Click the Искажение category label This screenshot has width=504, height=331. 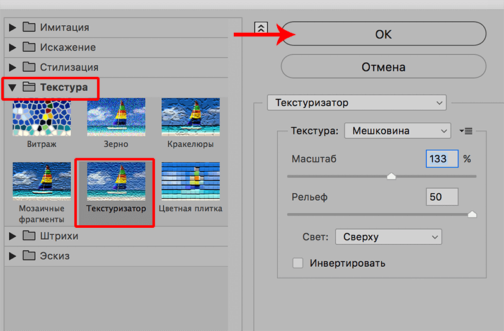68,48
